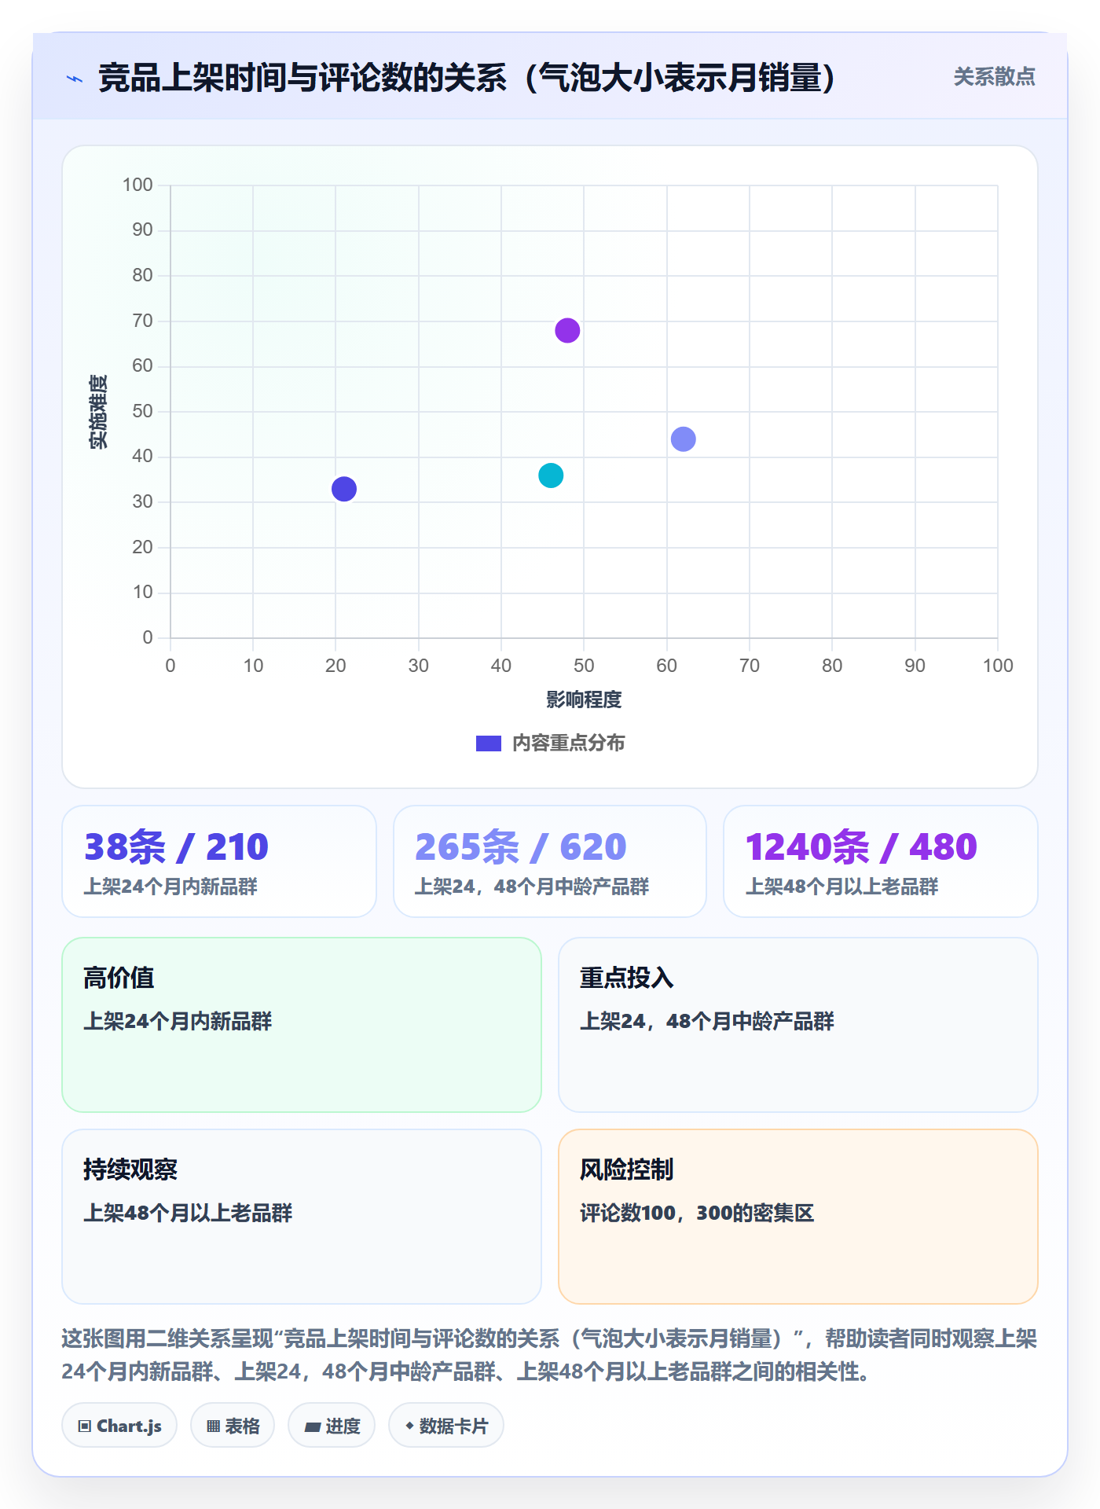
Task: Click 上架48个月以上老品群 under the 1240条 stat
Action: pyautogui.click(x=841, y=887)
